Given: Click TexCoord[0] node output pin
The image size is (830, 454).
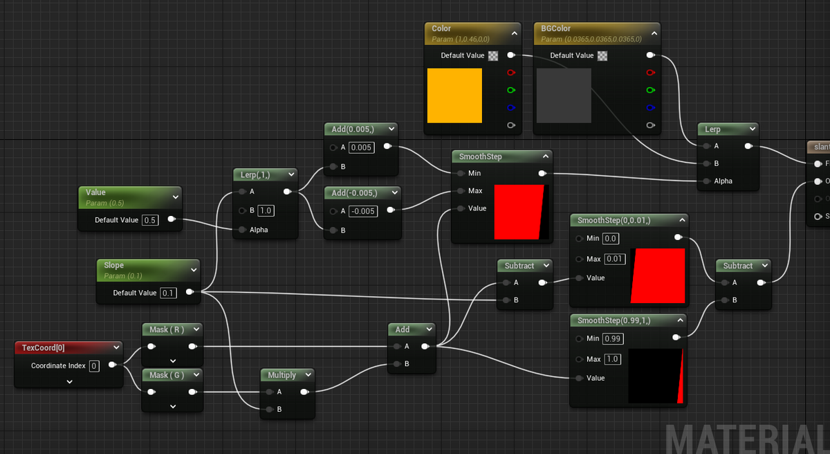Looking at the screenshot, I should point(112,365).
